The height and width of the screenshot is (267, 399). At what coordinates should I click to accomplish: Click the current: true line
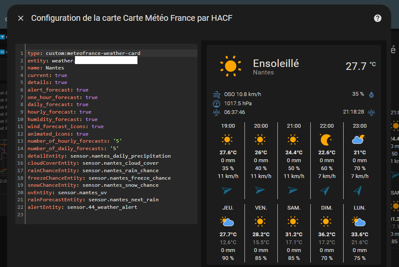click(47, 75)
